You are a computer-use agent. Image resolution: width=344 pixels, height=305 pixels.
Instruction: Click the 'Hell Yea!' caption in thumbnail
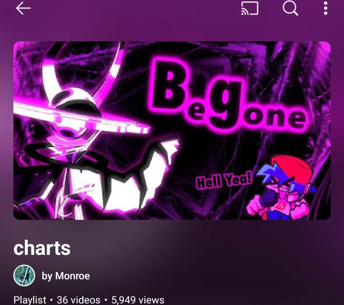point(224,181)
